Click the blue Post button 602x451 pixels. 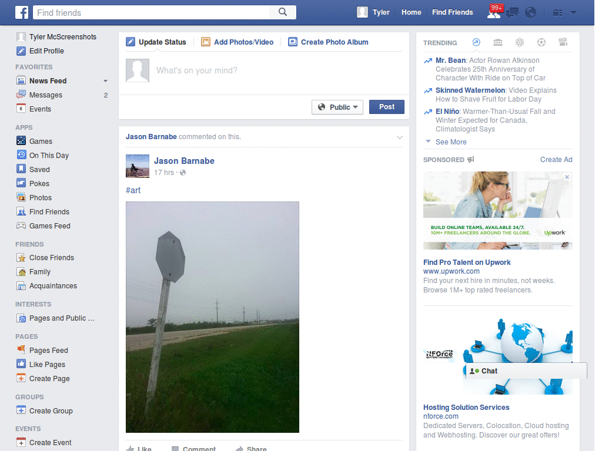point(386,107)
